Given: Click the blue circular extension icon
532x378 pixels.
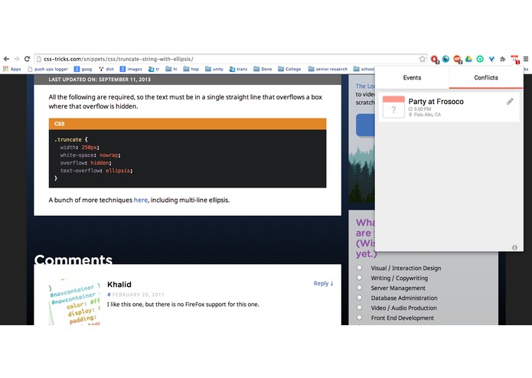Looking at the screenshot, I should pos(446,59).
